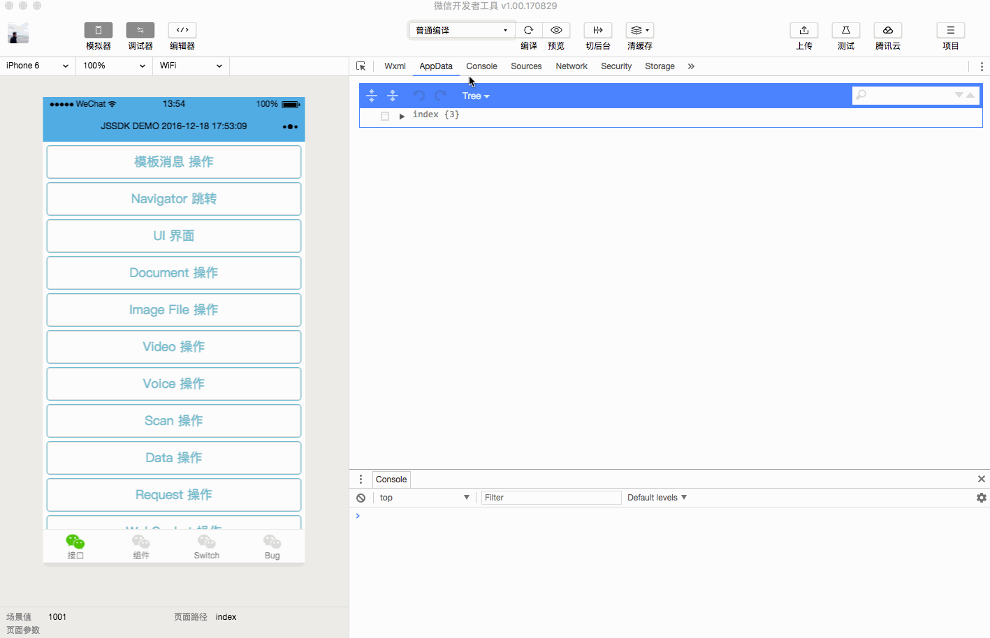Check the checkbox beside the index node

(x=384, y=114)
